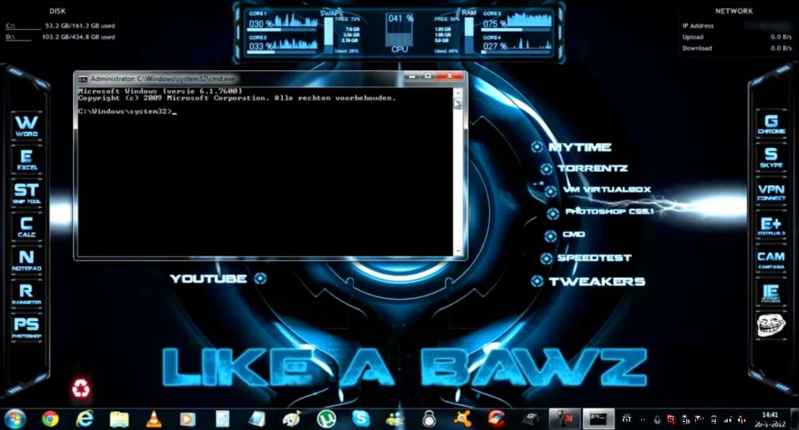This screenshot has width=799, height=430.
Task: Launch PHOTOSHOP CS5.1 from the launcher
Action: click(610, 212)
